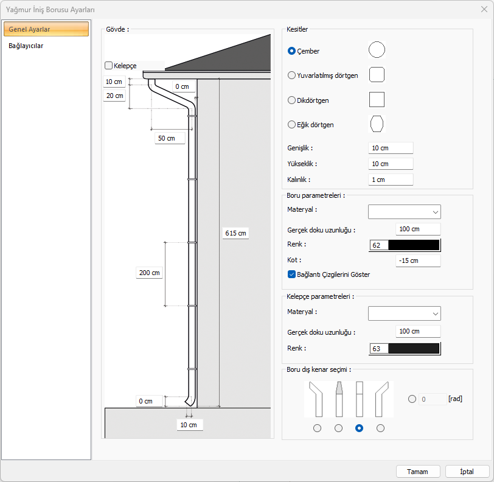Open the Bağlayıcılar section

[26, 46]
